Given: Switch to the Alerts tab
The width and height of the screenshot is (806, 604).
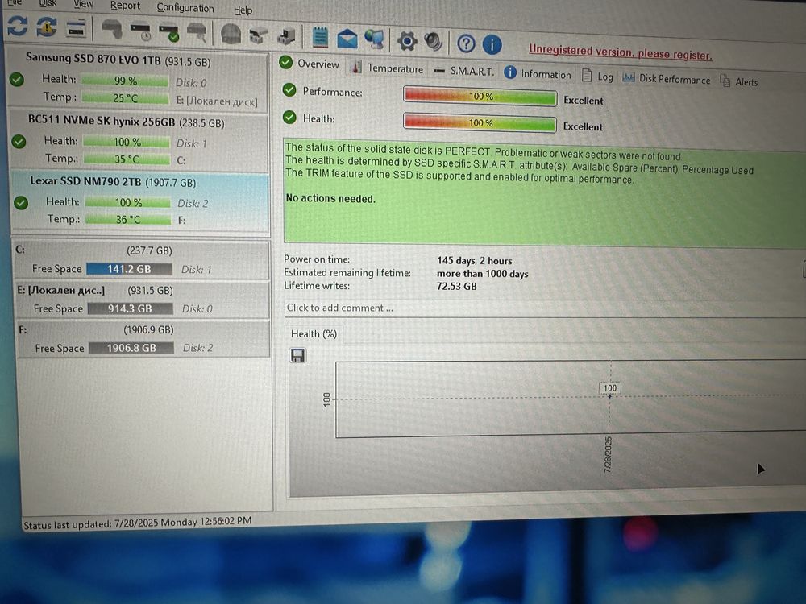Looking at the screenshot, I should pos(739,81).
